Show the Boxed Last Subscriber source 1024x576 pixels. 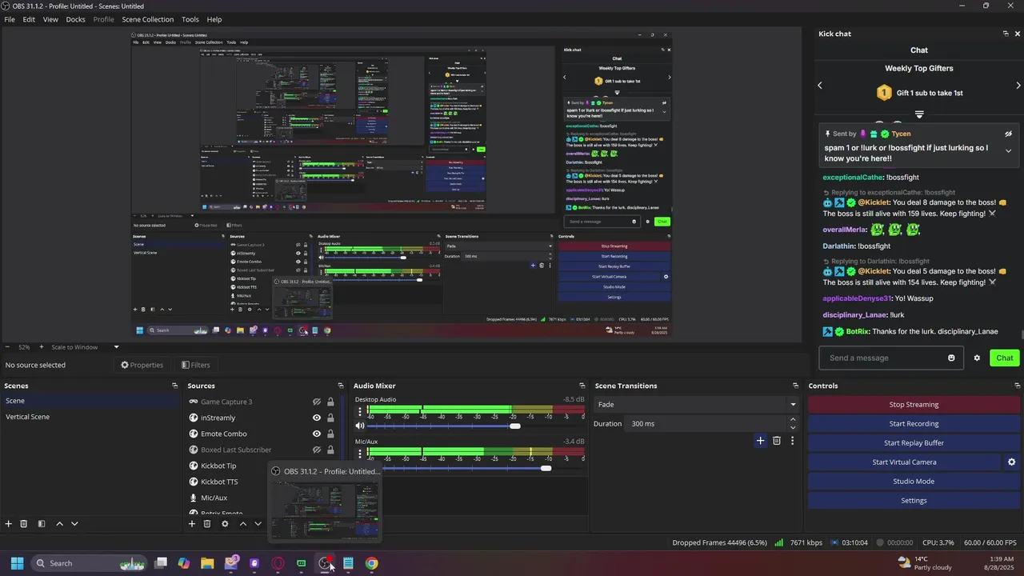(317, 450)
